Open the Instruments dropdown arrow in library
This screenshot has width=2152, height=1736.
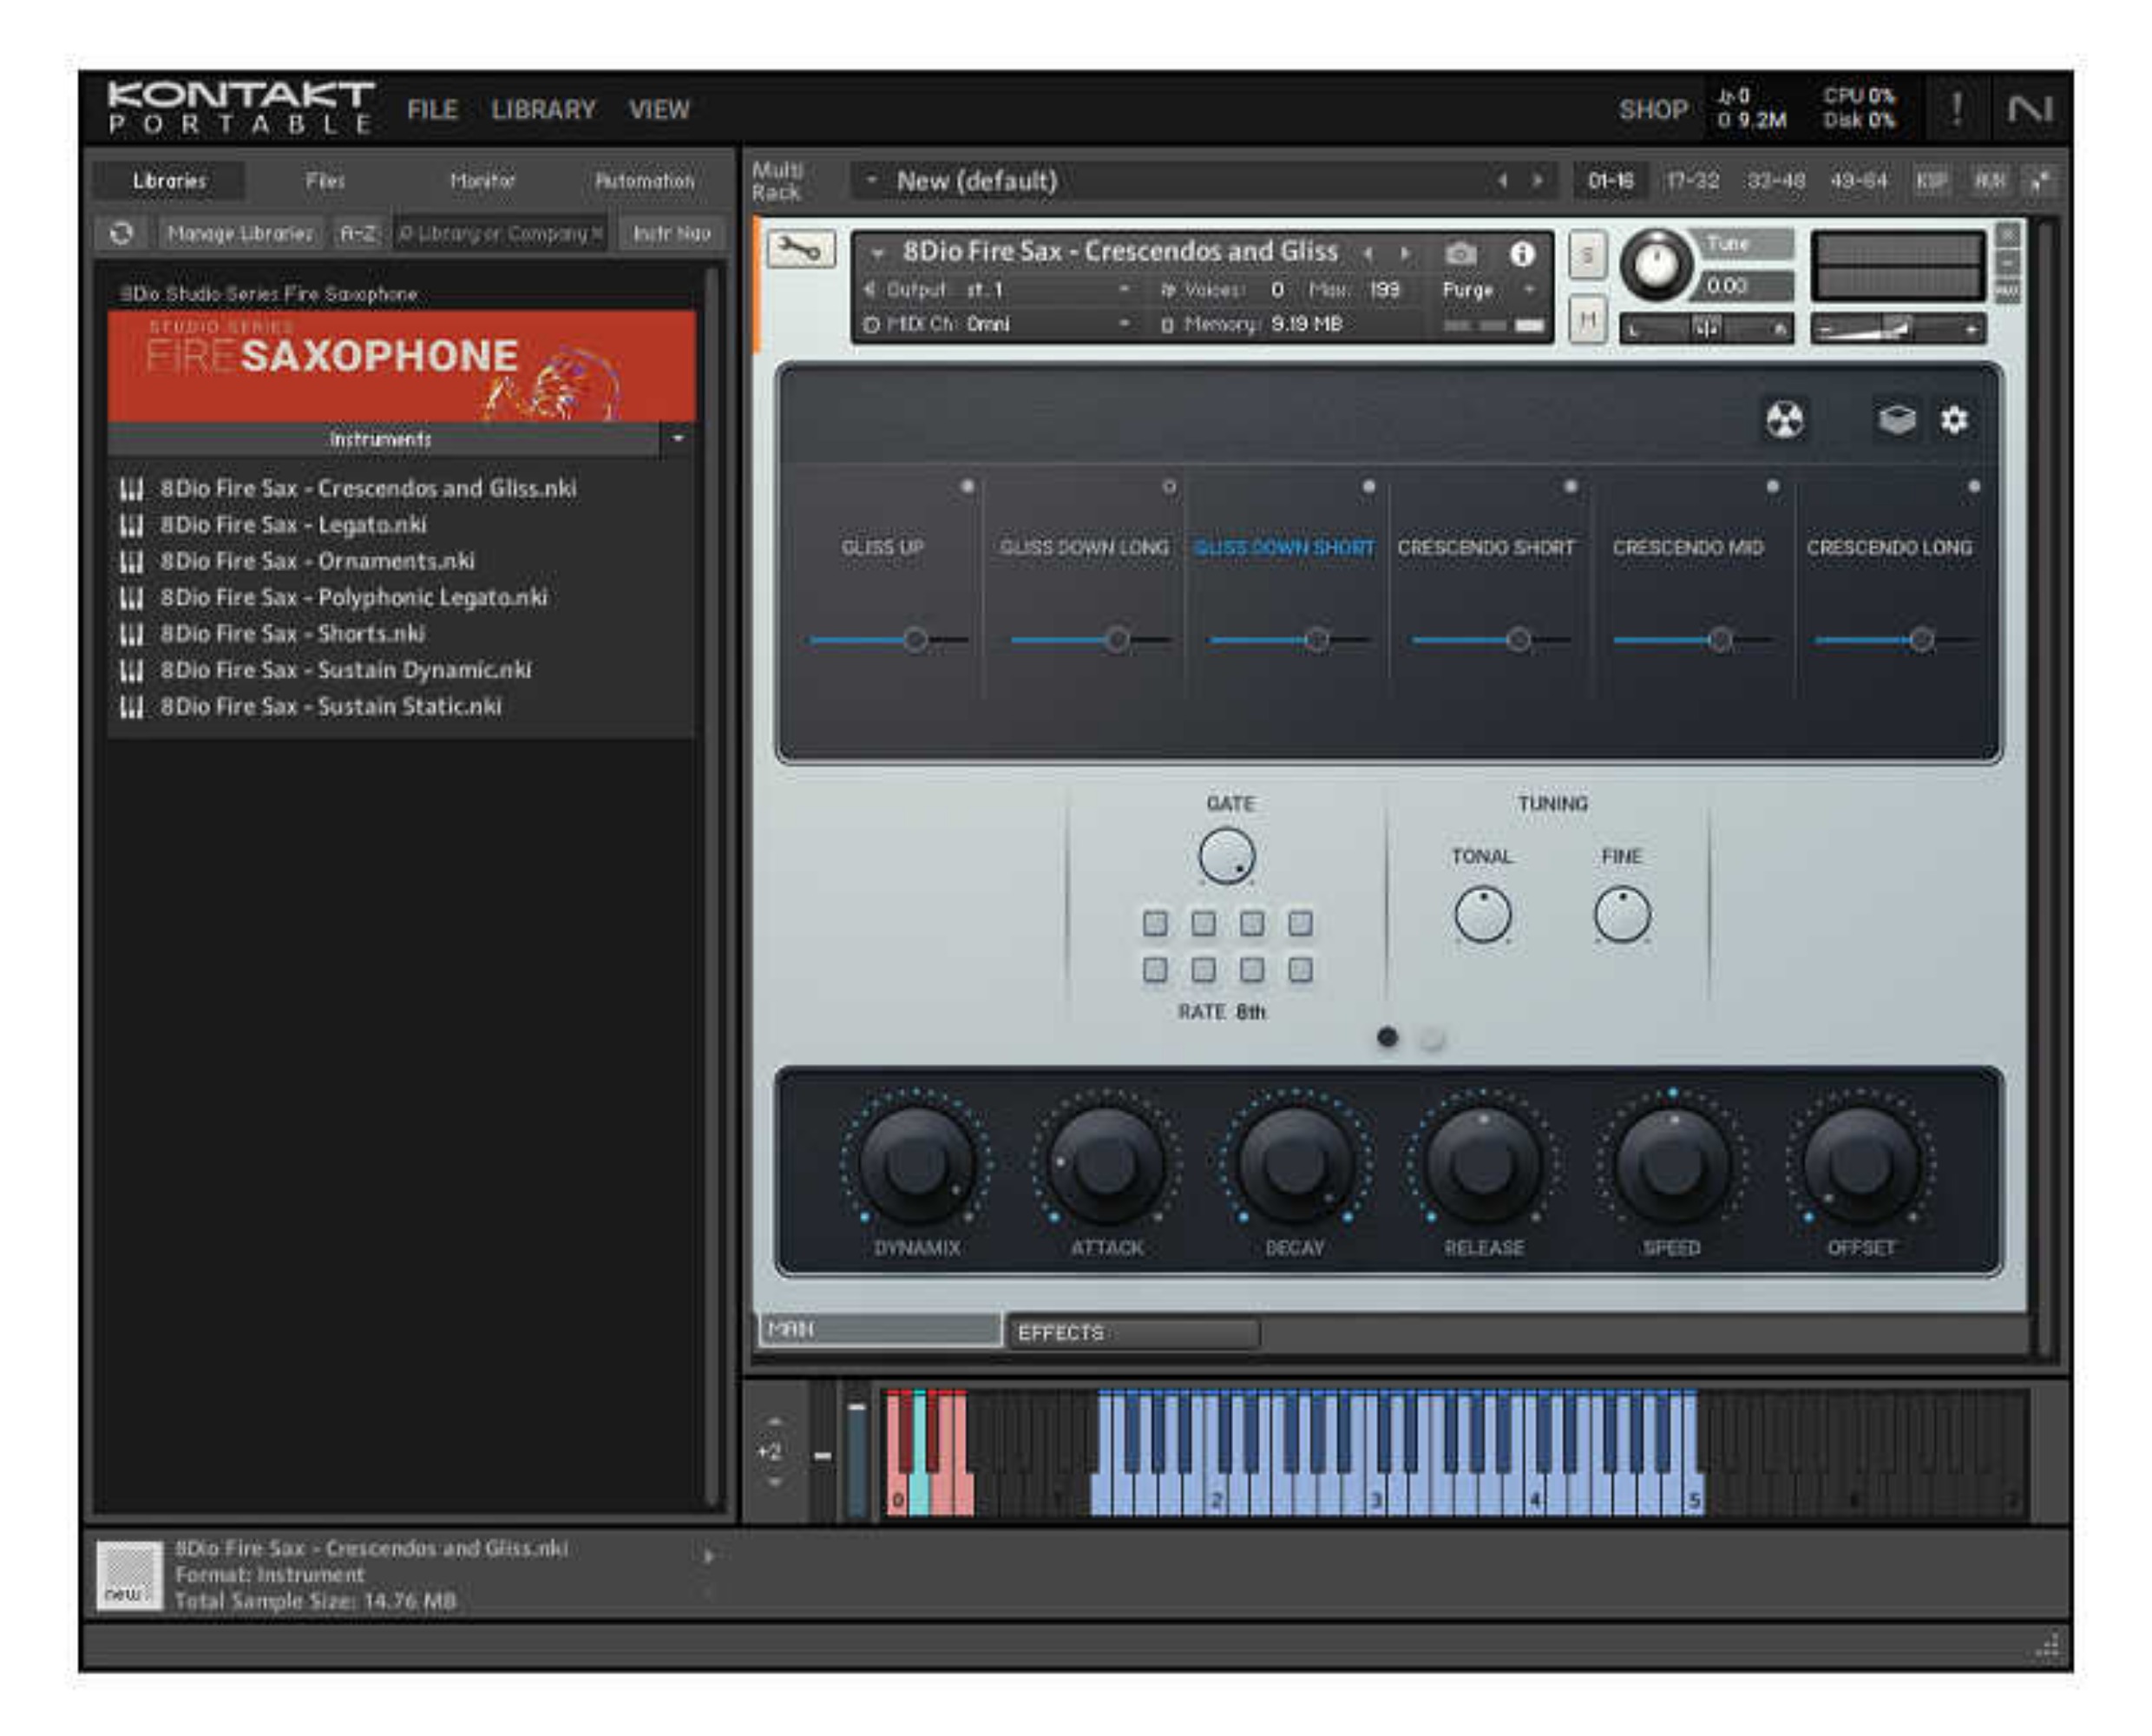(x=678, y=439)
